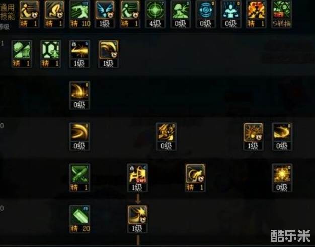
Task: Click the blue angel wings skill icon
Action: click(x=105, y=10)
